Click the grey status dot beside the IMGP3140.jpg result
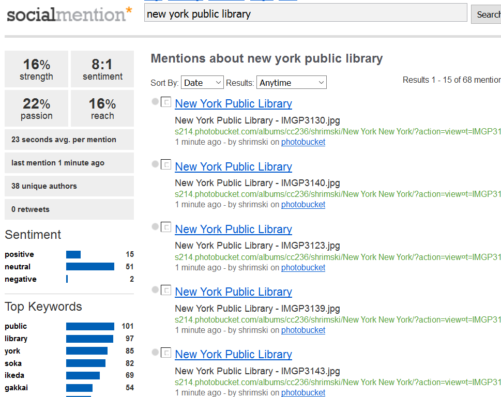The width and height of the screenshot is (501, 397). click(x=155, y=164)
